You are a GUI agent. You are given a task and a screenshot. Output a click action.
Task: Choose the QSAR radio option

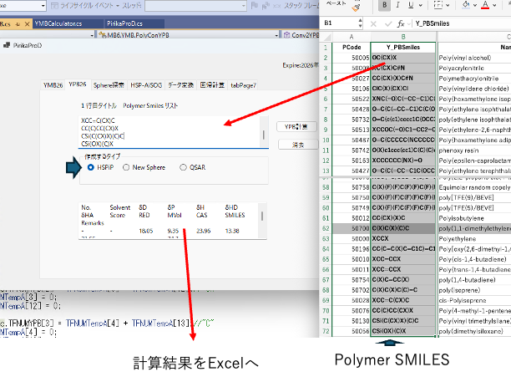coord(184,167)
